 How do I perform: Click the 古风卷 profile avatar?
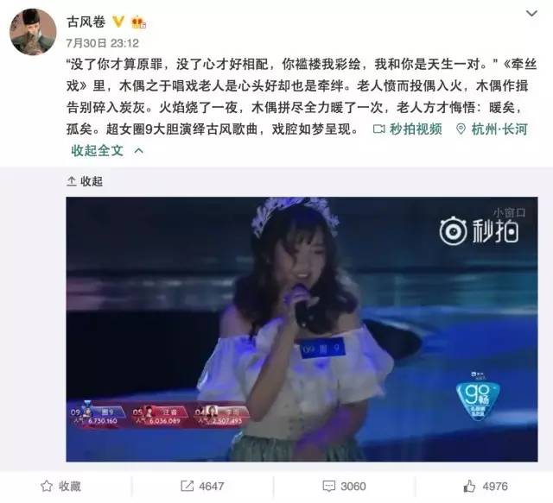click(x=33, y=32)
